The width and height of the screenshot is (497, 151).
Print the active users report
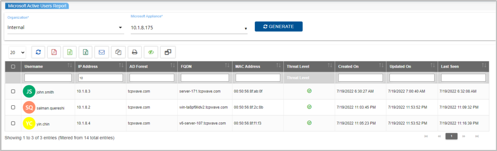click(x=134, y=52)
